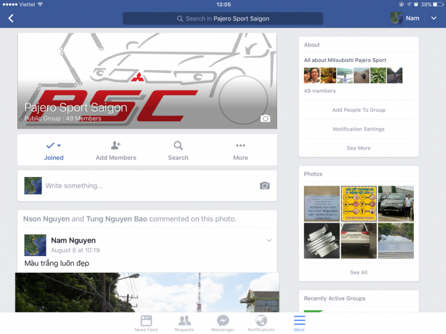Tap the battery indicator icon
Image resolution: width=446 pixels, height=334 pixels.
(x=438, y=4)
